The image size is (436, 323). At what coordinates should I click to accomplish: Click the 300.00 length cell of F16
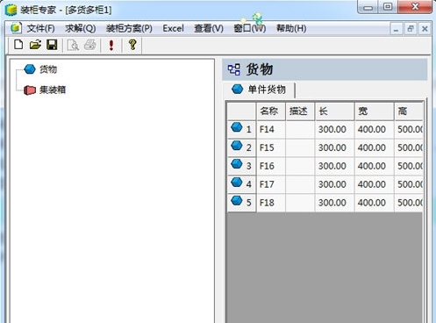(x=334, y=166)
